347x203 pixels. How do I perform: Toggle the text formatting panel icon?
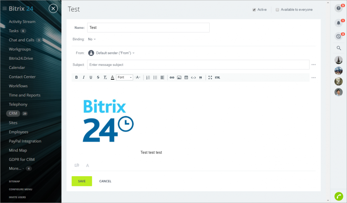pyautogui.click(x=88, y=165)
